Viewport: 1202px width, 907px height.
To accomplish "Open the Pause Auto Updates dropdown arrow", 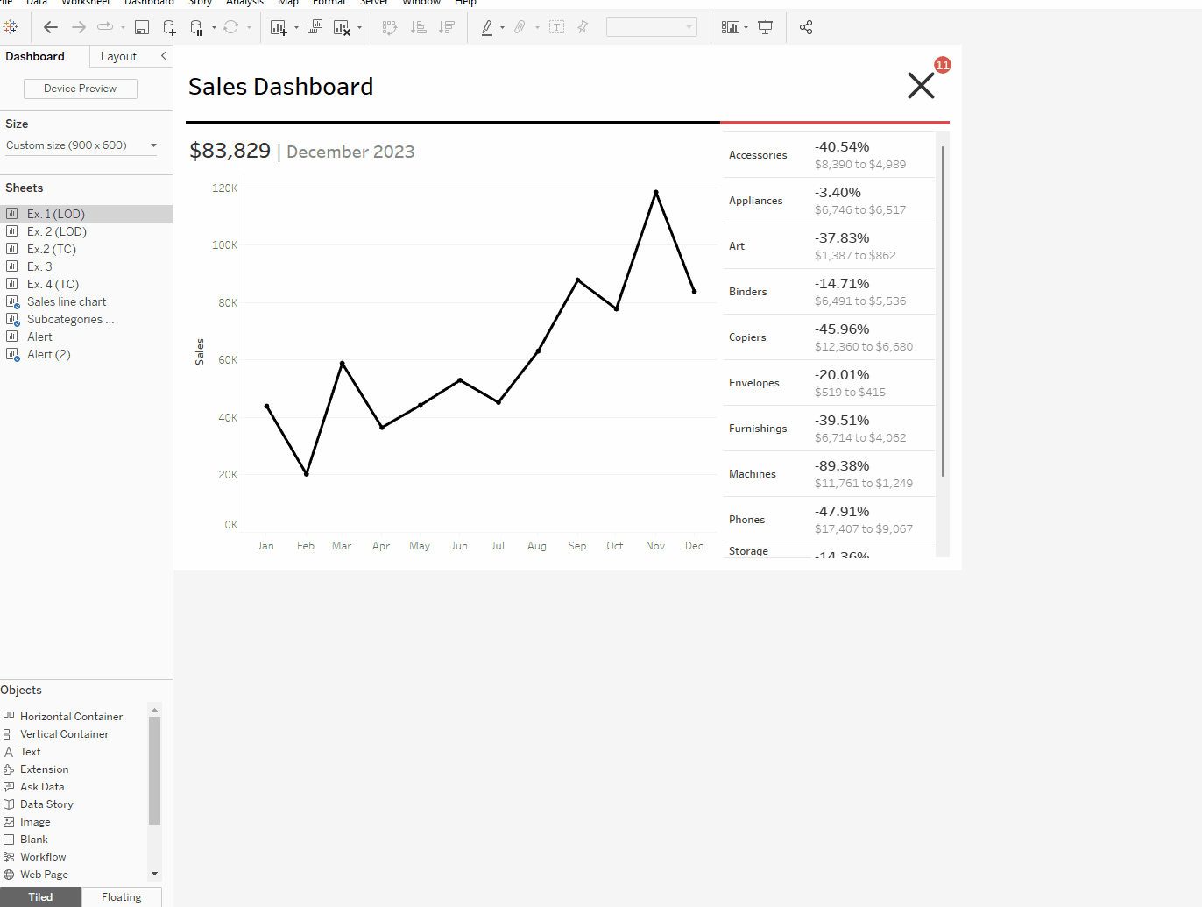I will click(214, 27).
